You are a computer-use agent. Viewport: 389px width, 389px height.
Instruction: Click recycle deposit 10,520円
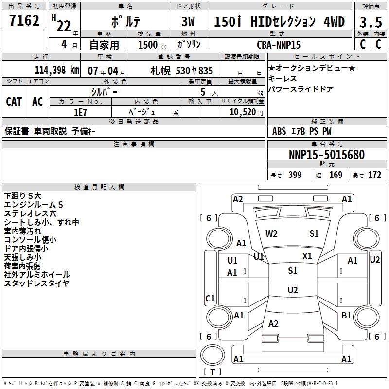[246, 112]
